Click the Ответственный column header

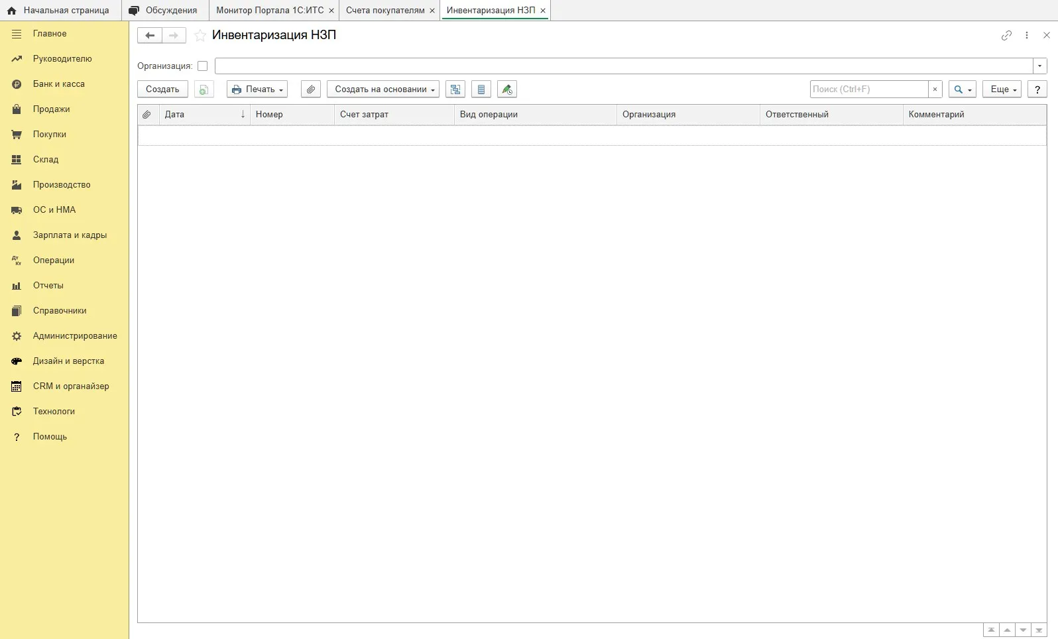click(831, 115)
